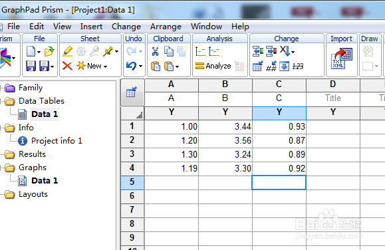Click the Save floppy disk icon
385x250 pixels.
[31, 66]
